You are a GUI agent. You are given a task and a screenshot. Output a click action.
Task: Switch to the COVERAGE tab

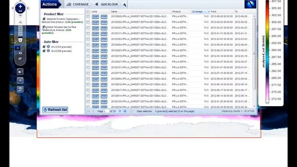77,4
